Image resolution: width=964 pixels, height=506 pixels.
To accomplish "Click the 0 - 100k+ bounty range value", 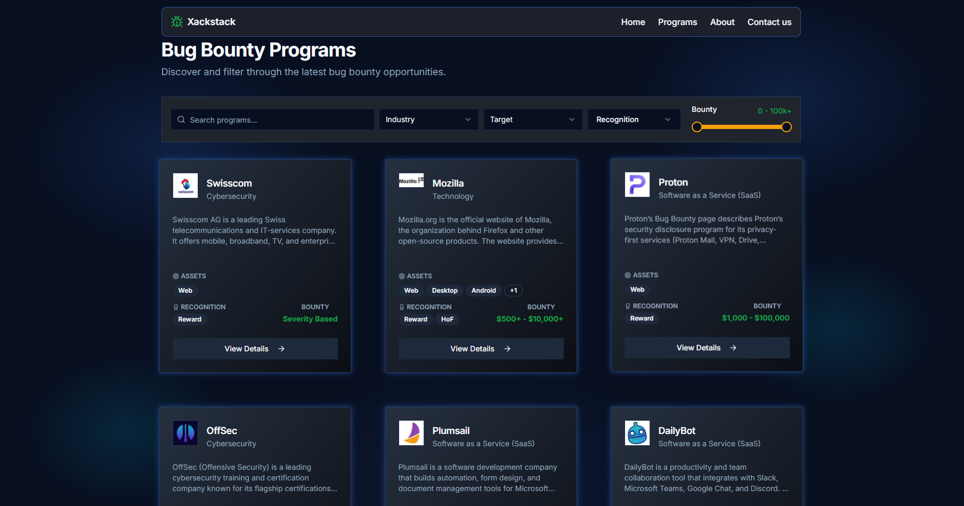I will [774, 111].
